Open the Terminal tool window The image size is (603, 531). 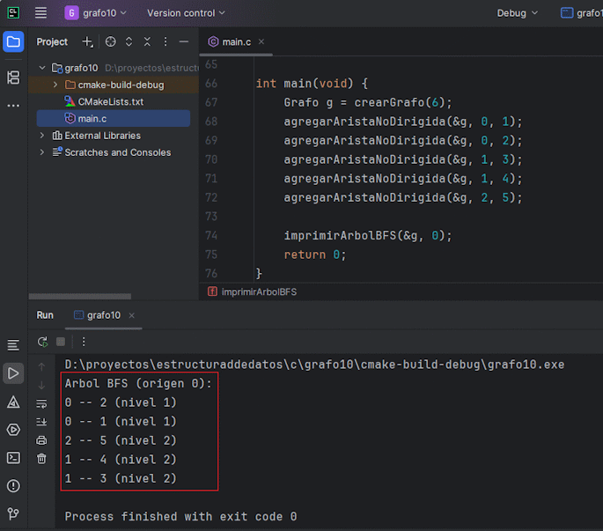click(x=13, y=458)
